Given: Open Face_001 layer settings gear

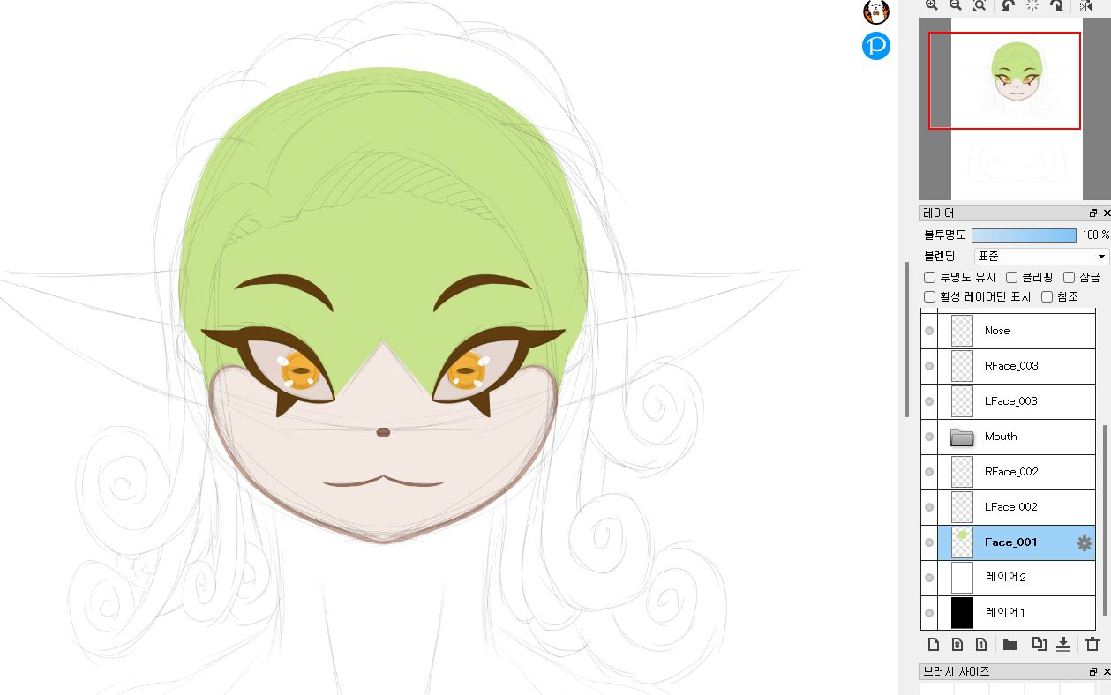Looking at the screenshot, I should click(1084, 543).
